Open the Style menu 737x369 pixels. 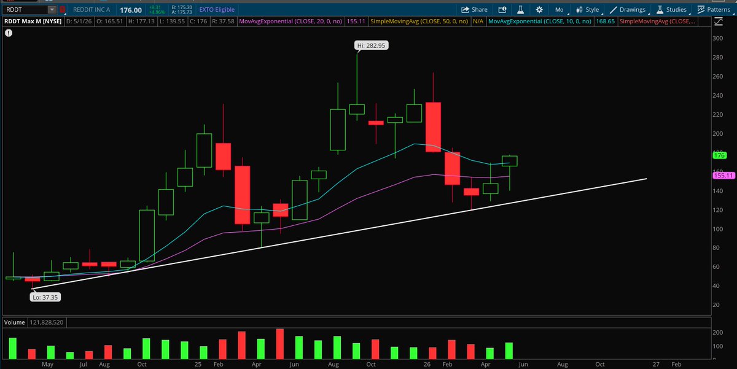(587, 10)
